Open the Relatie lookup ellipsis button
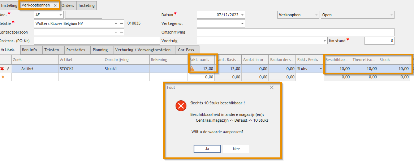Viewport: 414px width, 165px height. click(121, 23)
